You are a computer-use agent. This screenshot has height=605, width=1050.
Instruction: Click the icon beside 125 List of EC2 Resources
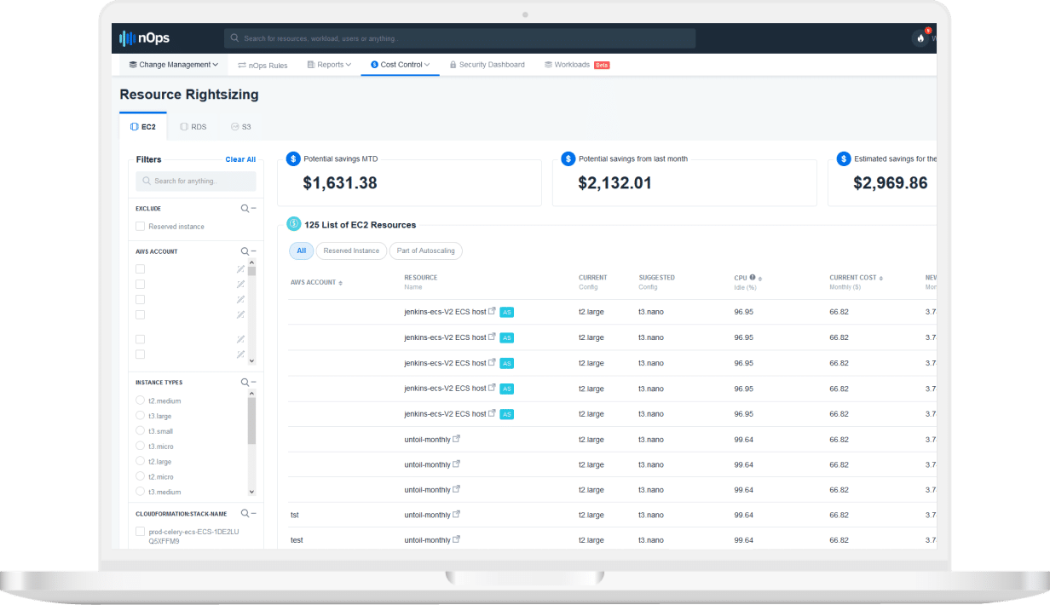click(294, 224)
